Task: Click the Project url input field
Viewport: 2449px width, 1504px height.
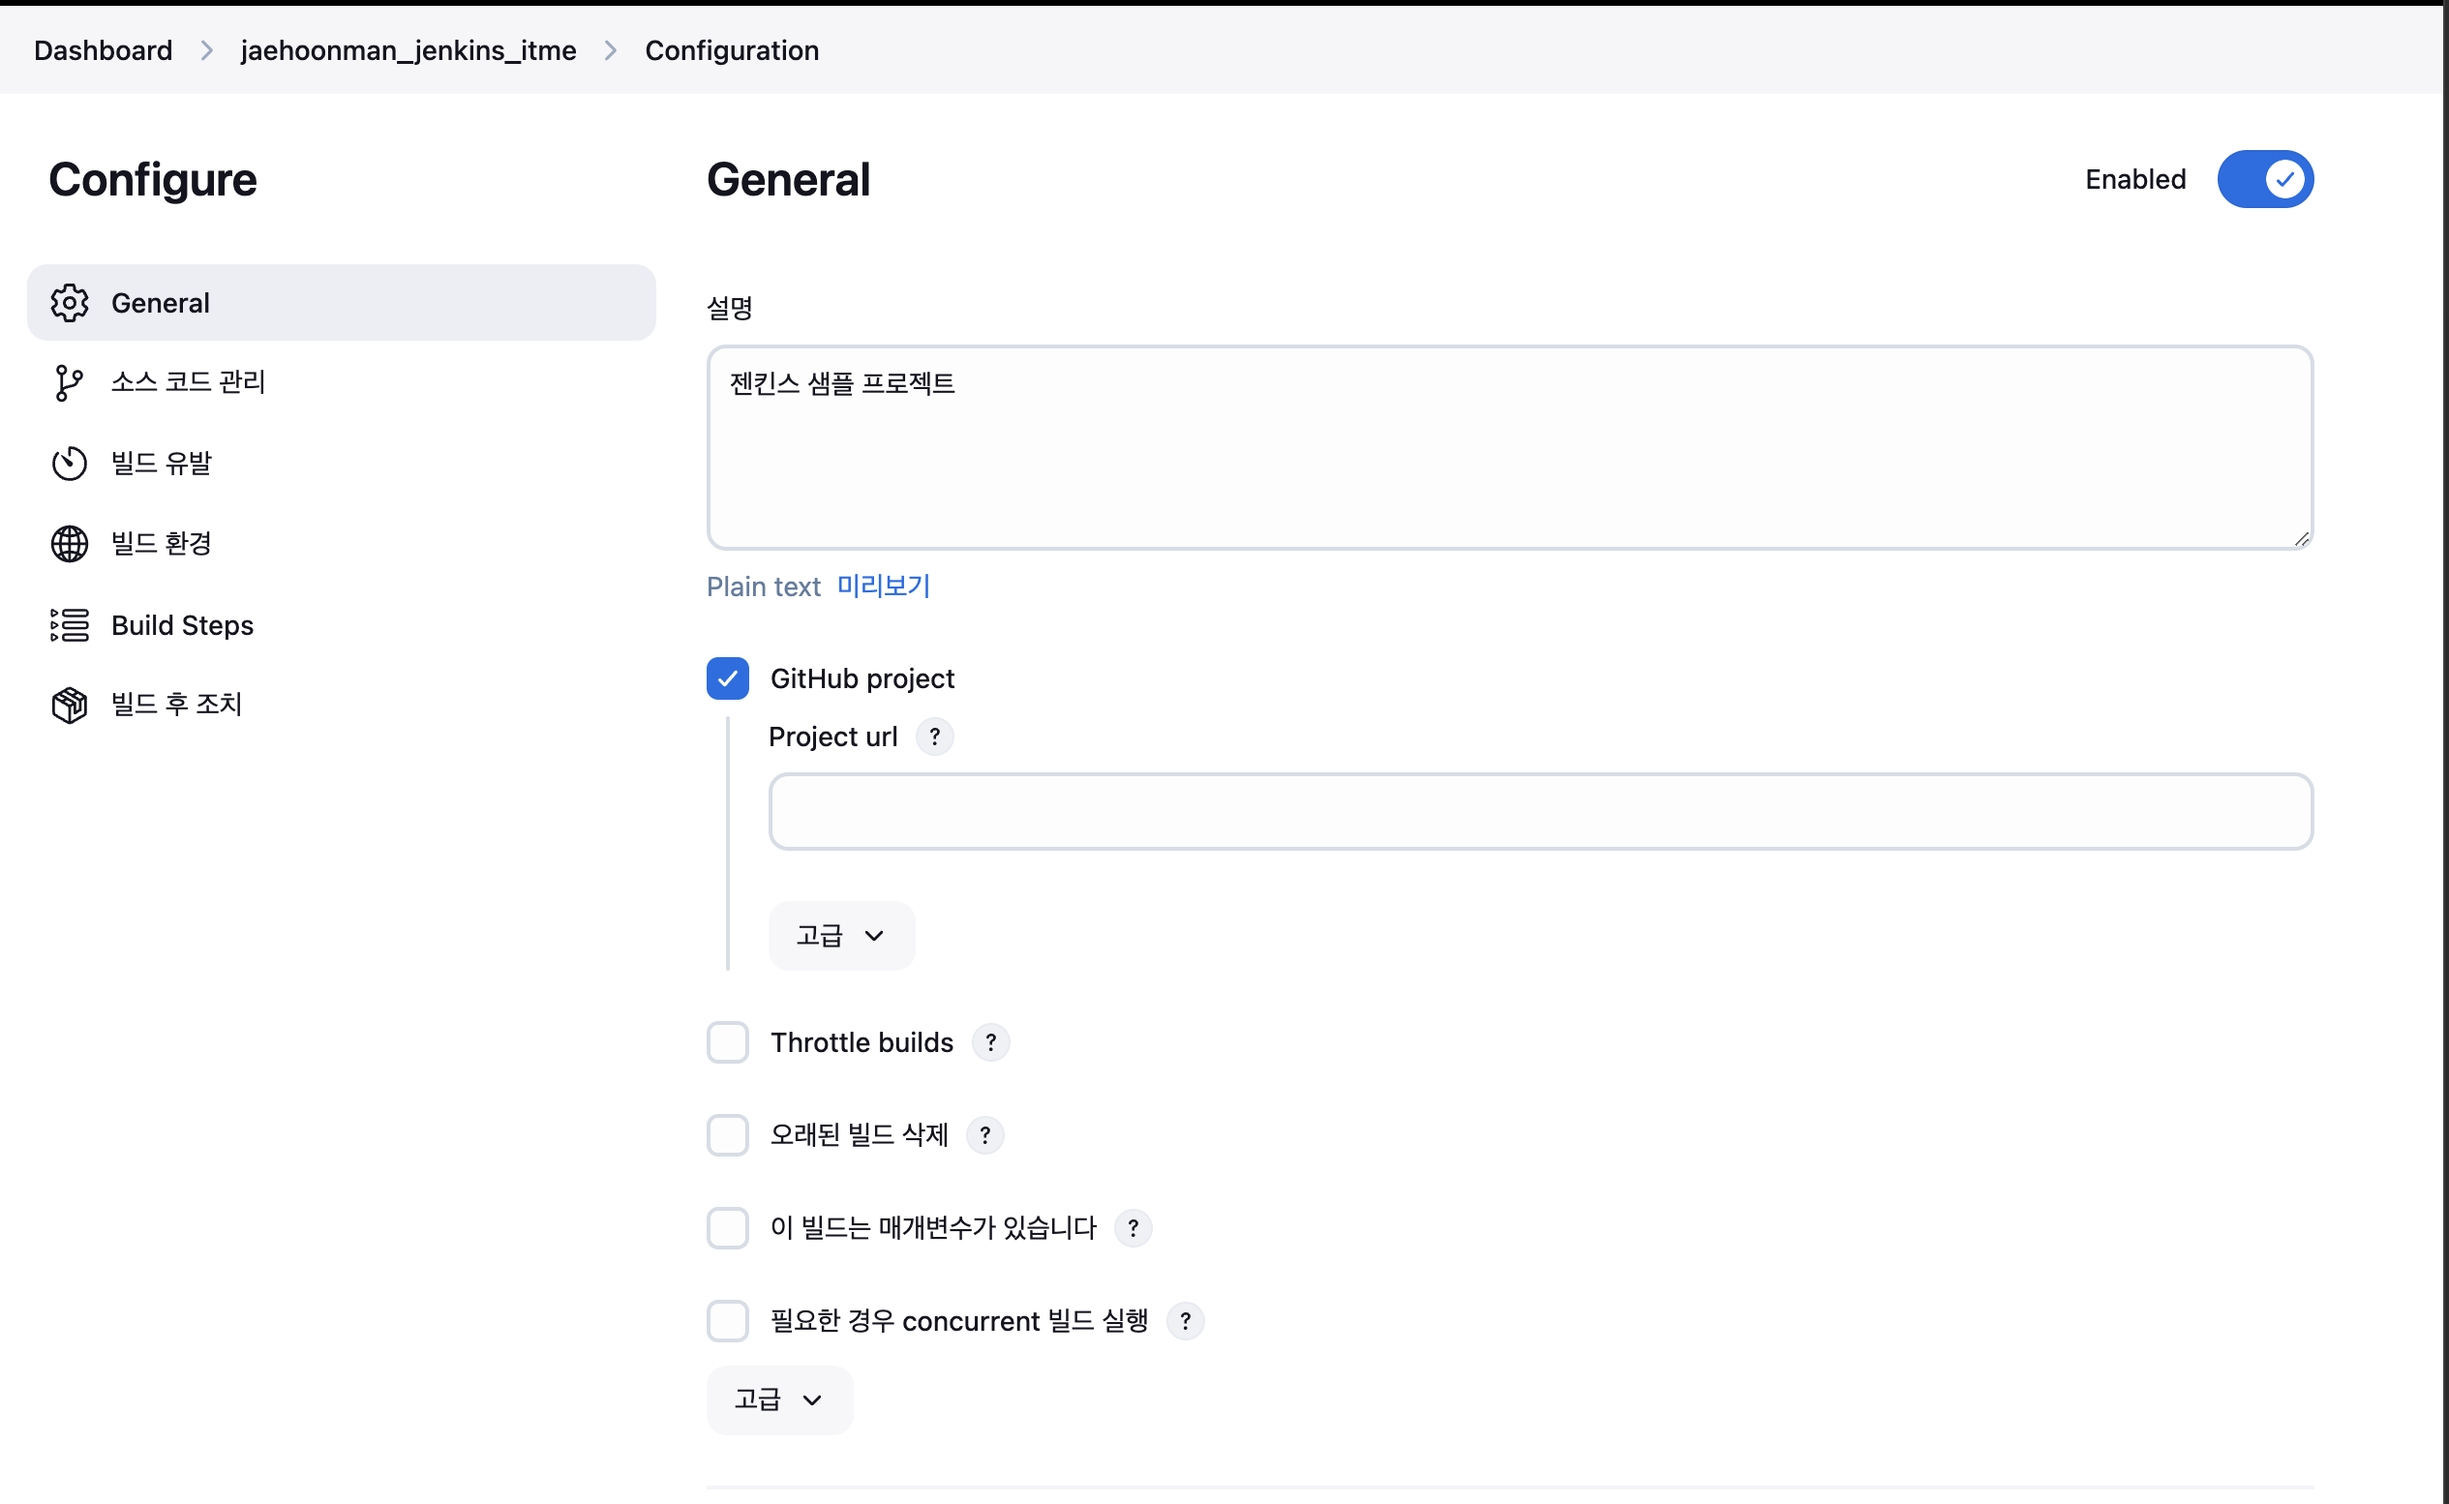Action: click(x=1541, y=812)
